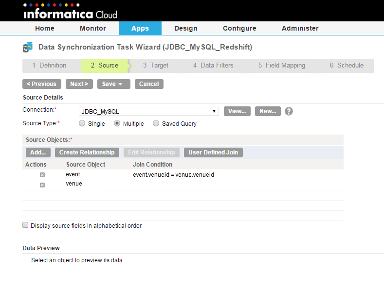Cancel the wizard

point(149,84)
